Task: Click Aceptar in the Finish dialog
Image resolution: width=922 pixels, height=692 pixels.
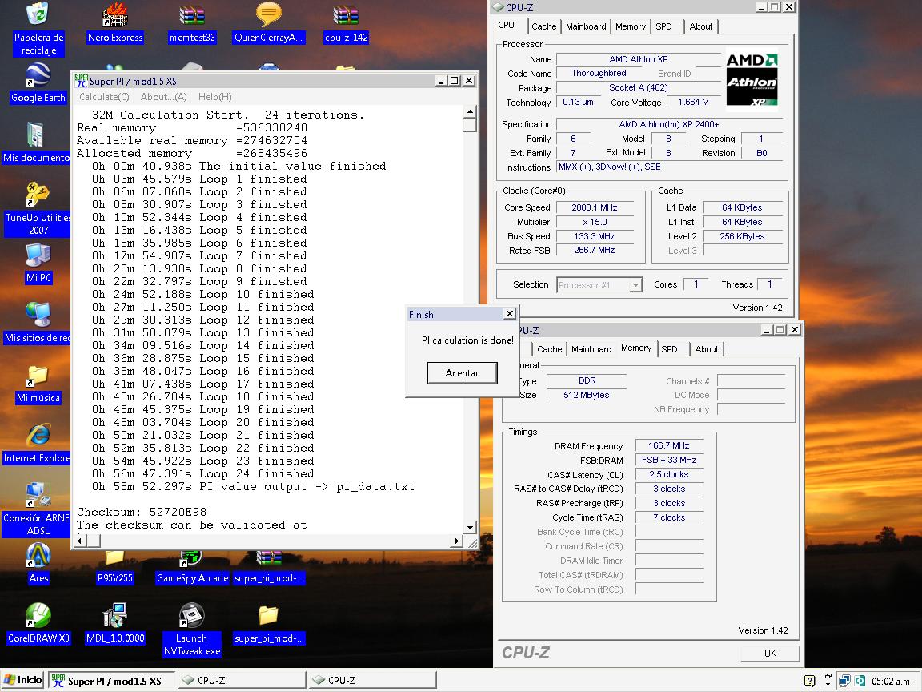Action: pos(462,373)
